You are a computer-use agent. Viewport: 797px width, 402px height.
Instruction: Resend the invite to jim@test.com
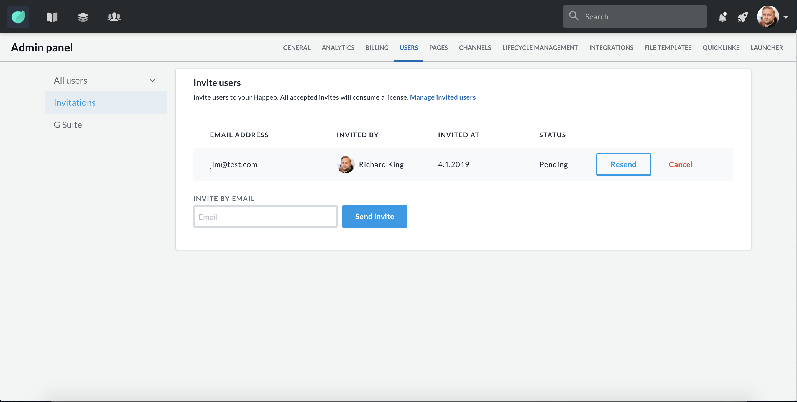click(623, 164)
